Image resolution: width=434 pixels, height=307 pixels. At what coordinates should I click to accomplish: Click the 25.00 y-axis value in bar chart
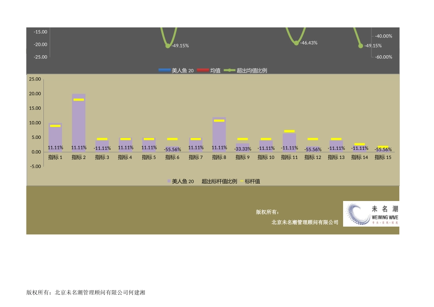click(35, 79)
